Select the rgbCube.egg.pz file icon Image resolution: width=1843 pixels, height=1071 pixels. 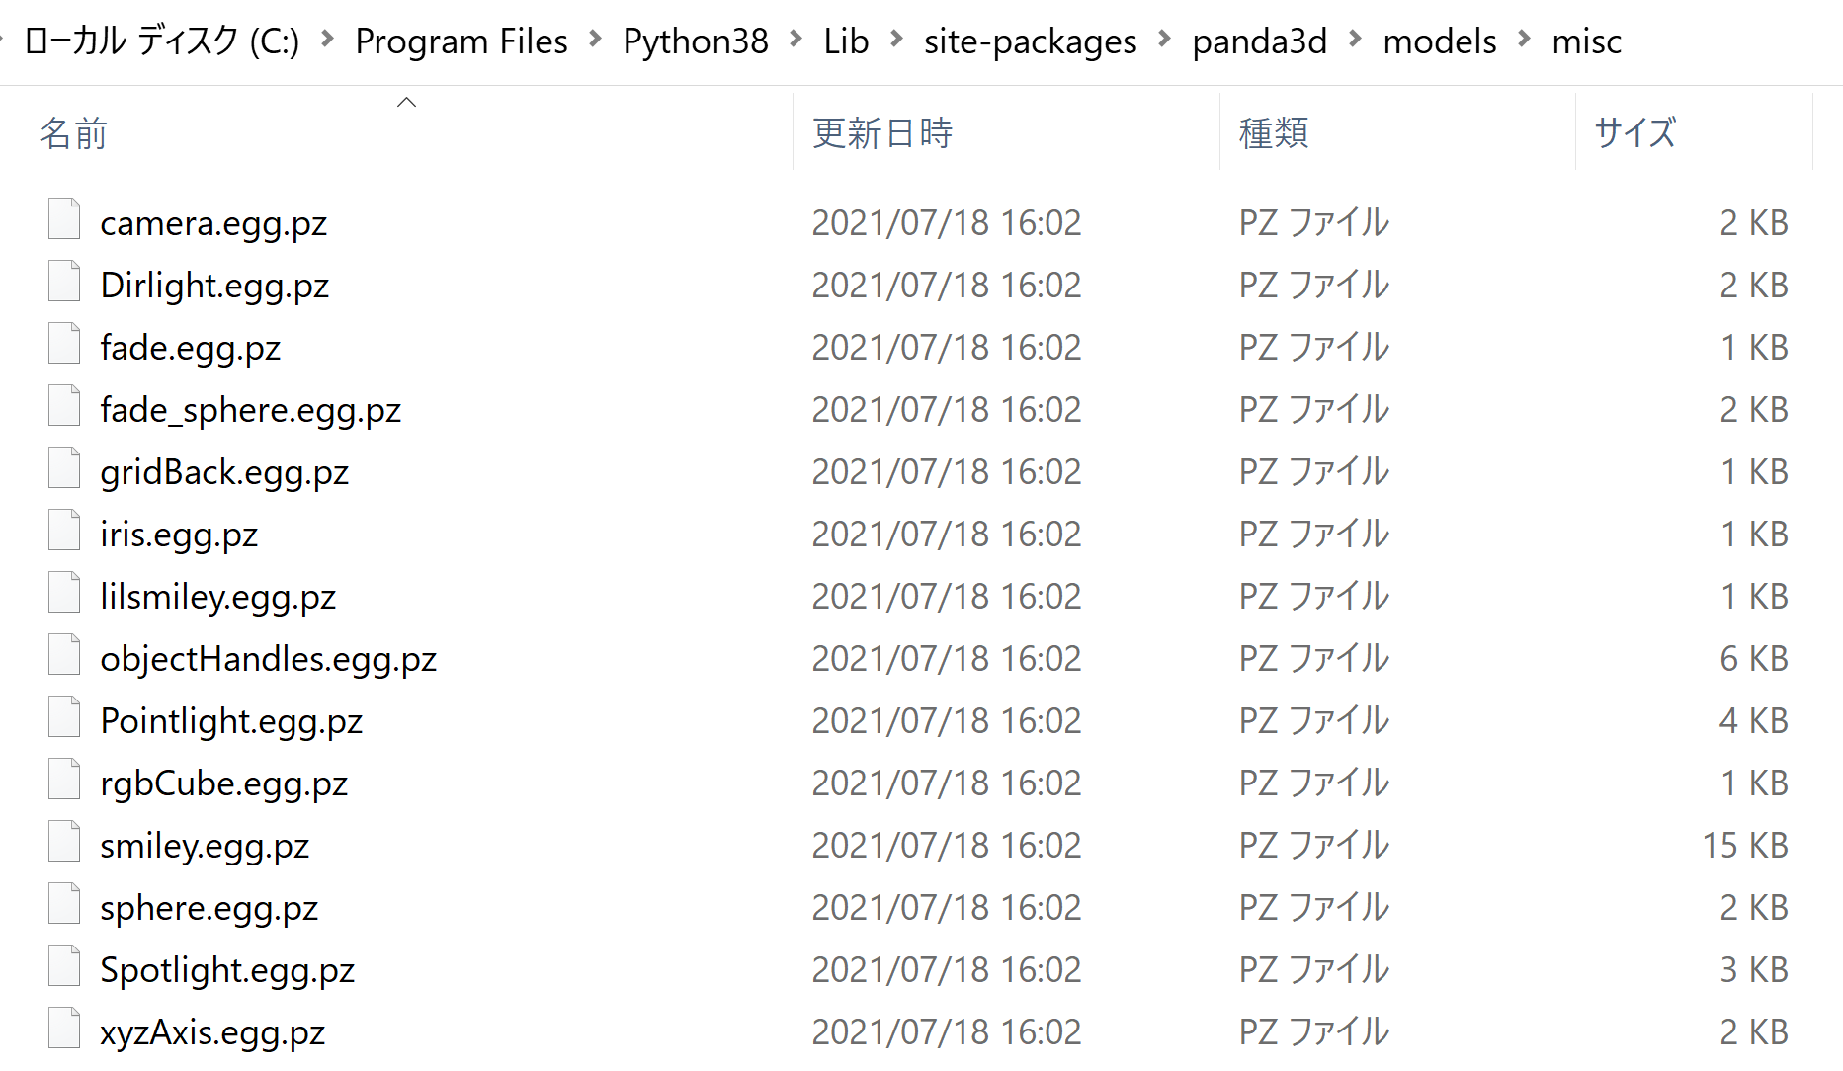tap(64, 780)
